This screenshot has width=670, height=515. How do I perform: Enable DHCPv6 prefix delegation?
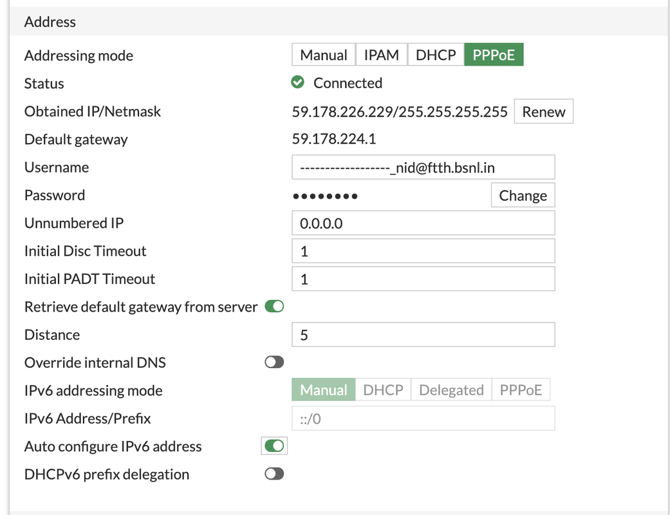point(274,474)
